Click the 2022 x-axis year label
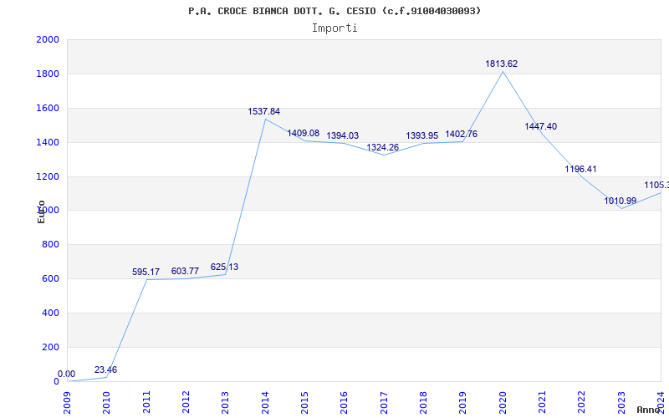 tap(581, 402)
